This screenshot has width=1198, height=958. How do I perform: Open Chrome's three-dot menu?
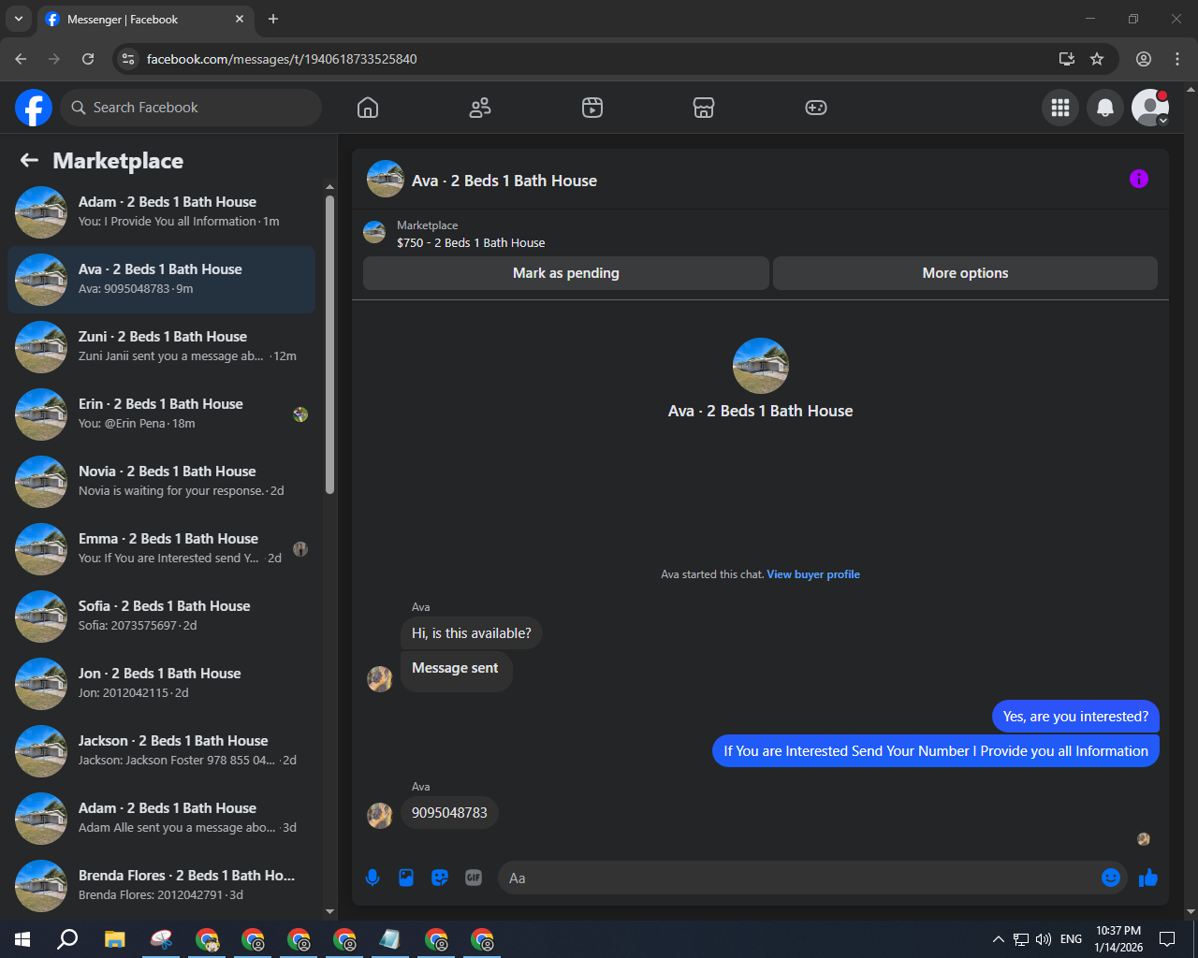pyautogui.click(x=1177, y=59)
